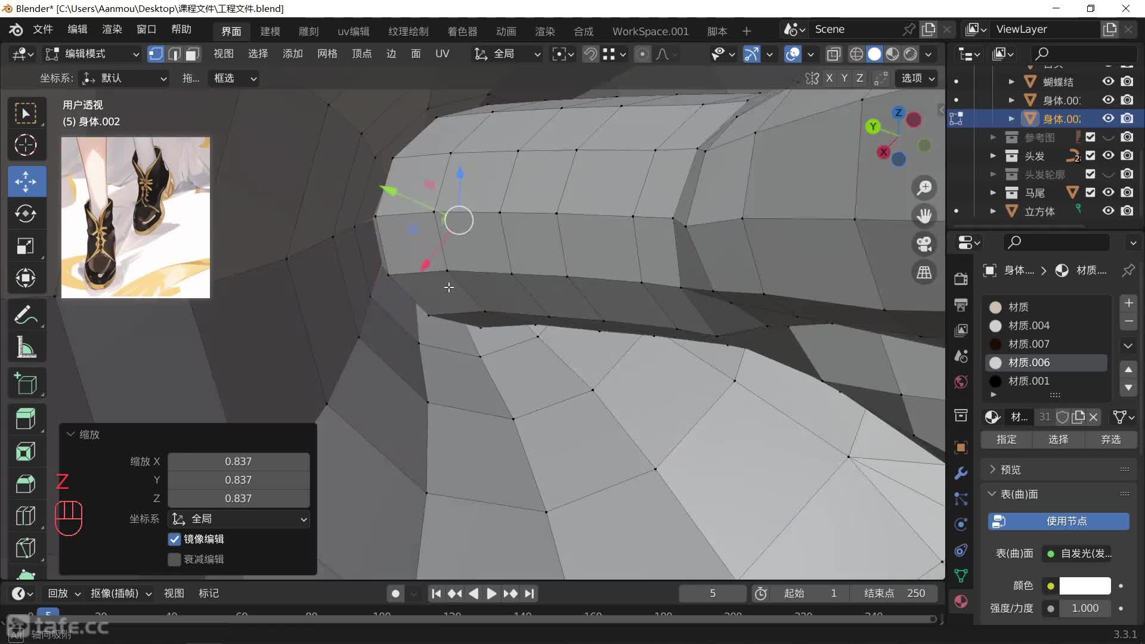Open the Render properties tab
The width and height of the screenshot is (1145, 644).
[961, 278]
